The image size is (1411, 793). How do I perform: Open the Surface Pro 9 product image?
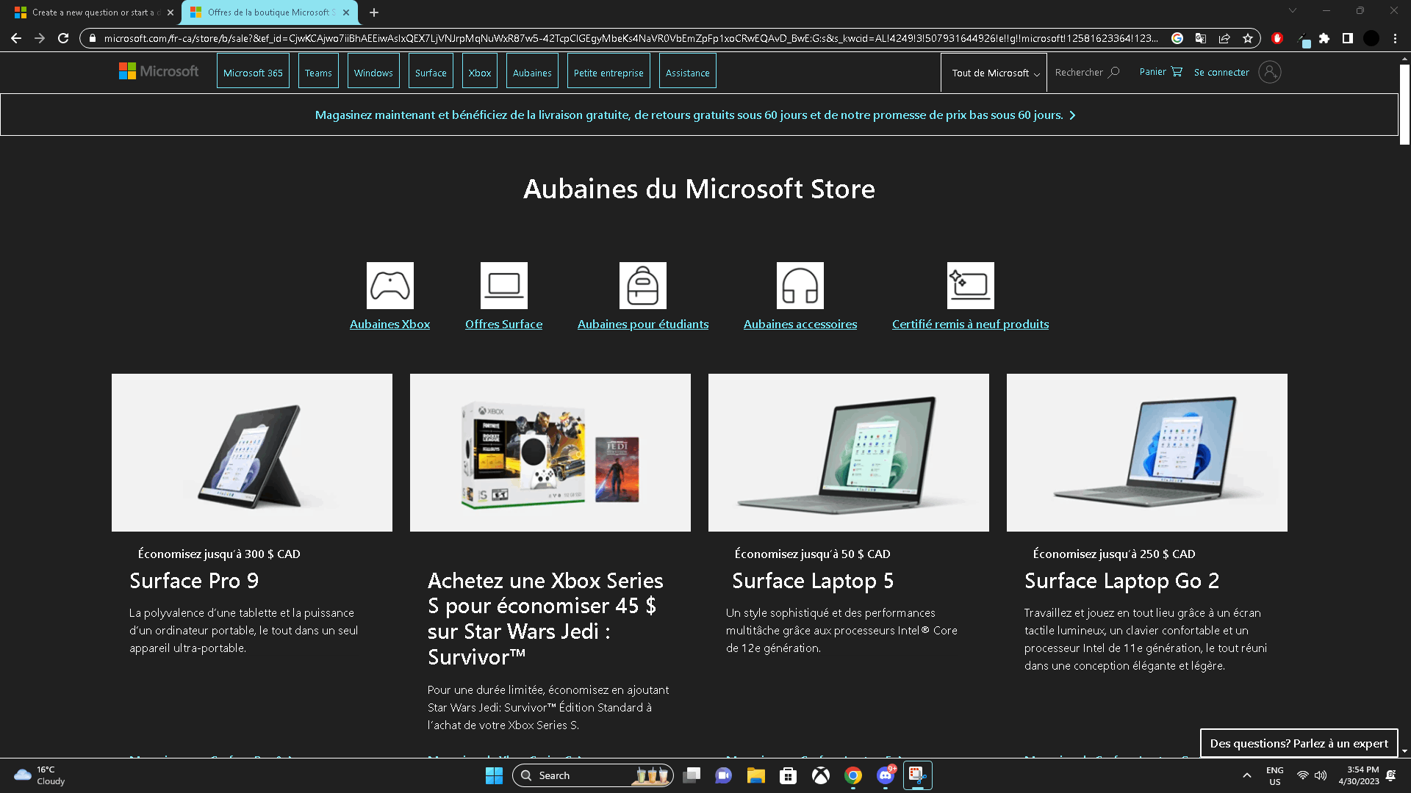[x=252, y=452]
